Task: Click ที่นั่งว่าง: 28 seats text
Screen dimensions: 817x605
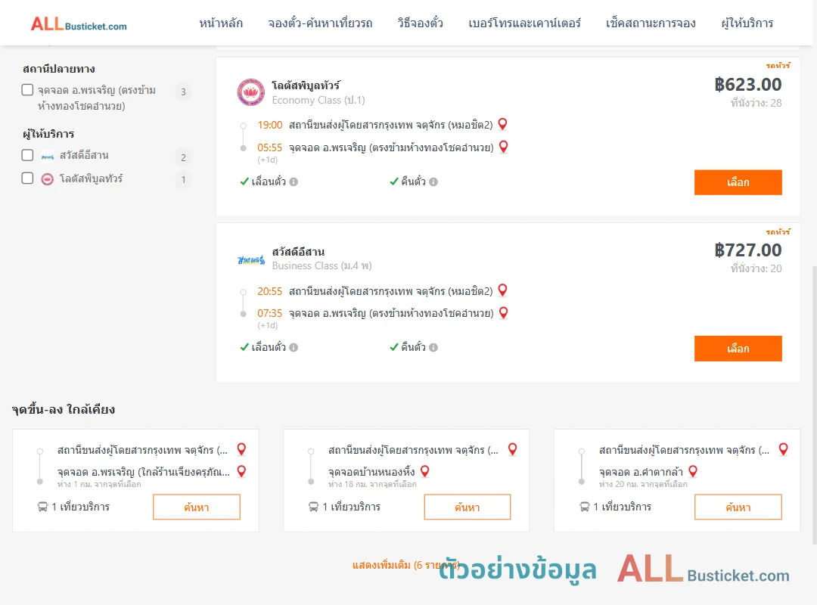Action: click(x=756, y=103)
